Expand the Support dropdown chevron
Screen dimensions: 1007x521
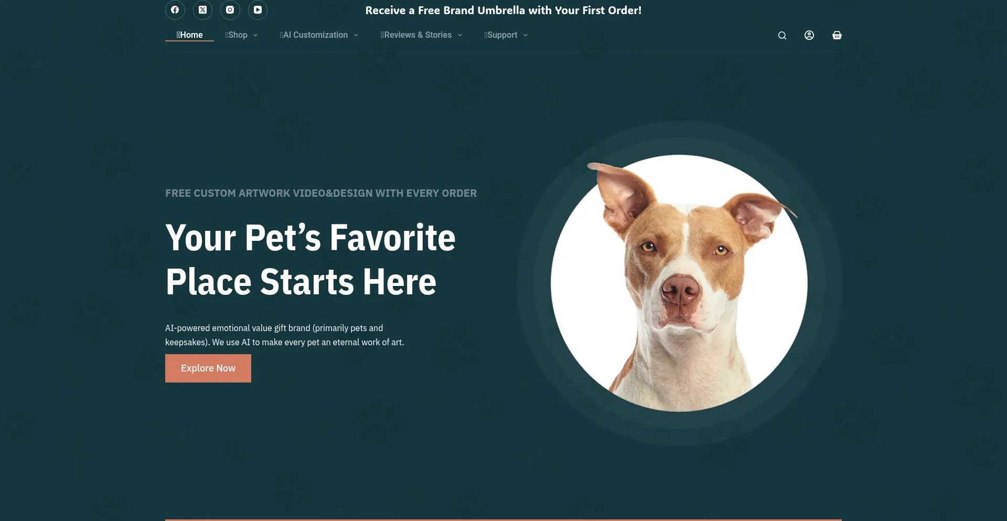coord(526,35)
